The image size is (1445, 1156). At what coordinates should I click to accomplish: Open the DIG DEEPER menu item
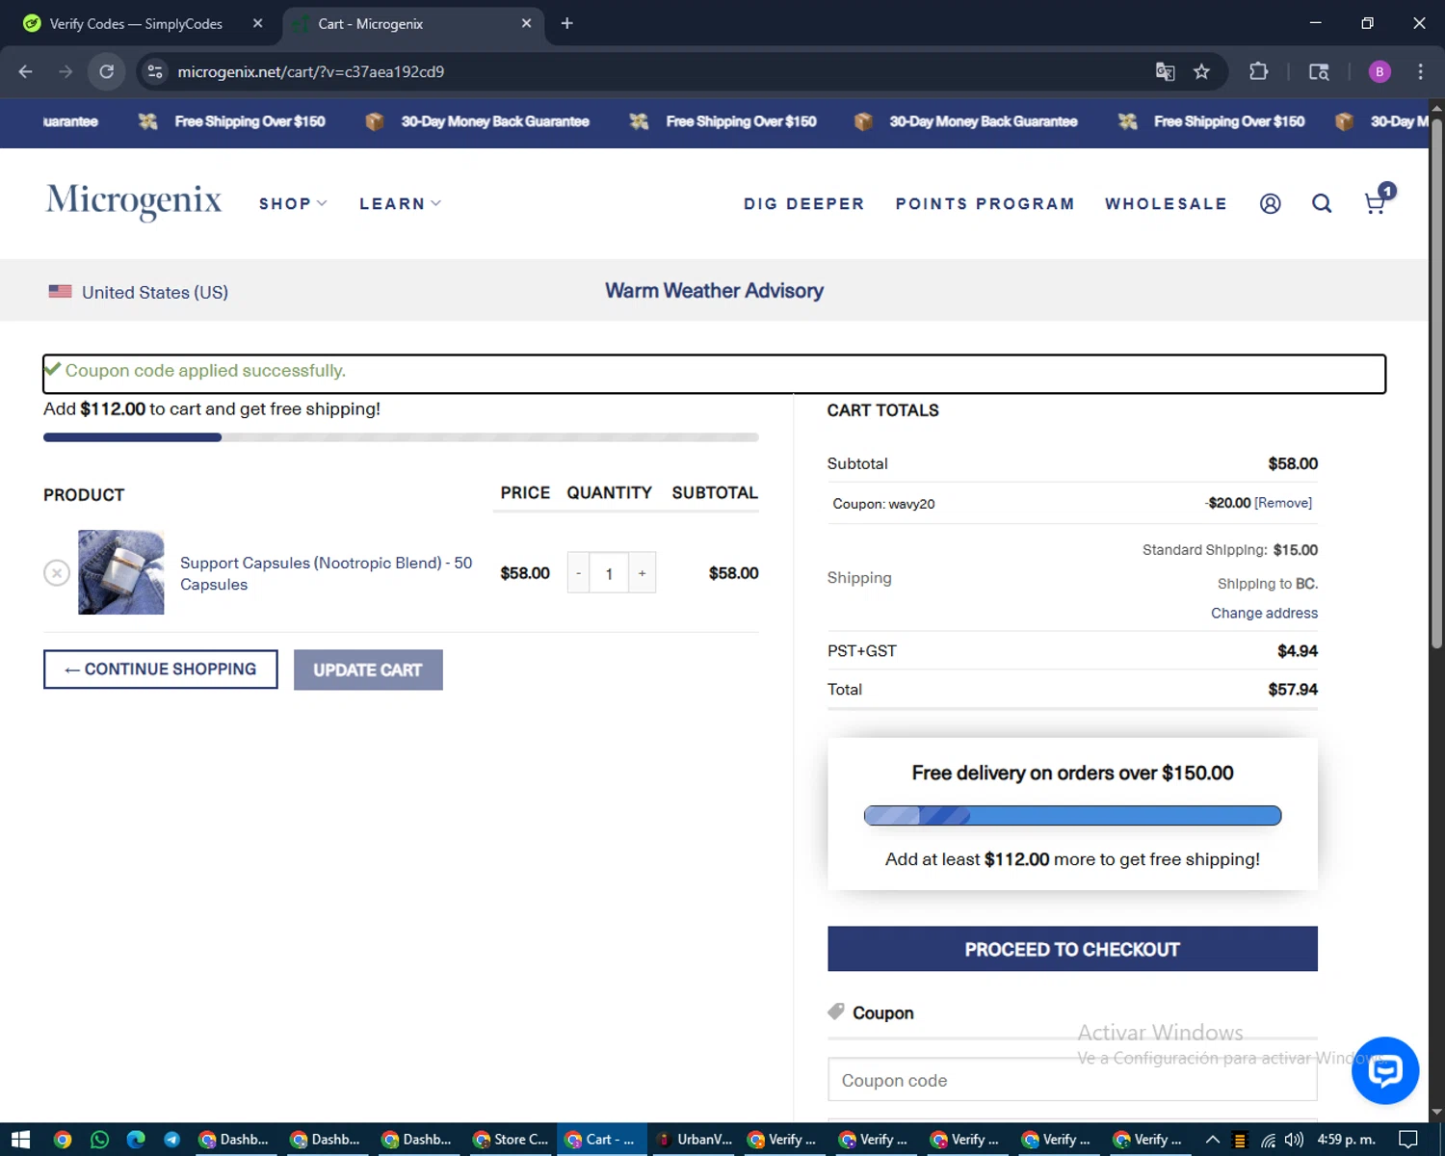(x=803, y=204)
